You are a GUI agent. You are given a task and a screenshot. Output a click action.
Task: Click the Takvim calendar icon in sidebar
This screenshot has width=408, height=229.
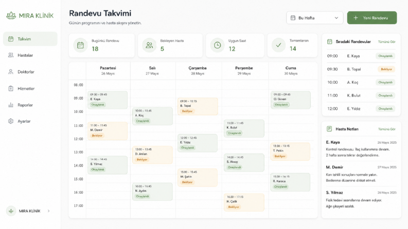pyautogui.click(x=11, y=39)
